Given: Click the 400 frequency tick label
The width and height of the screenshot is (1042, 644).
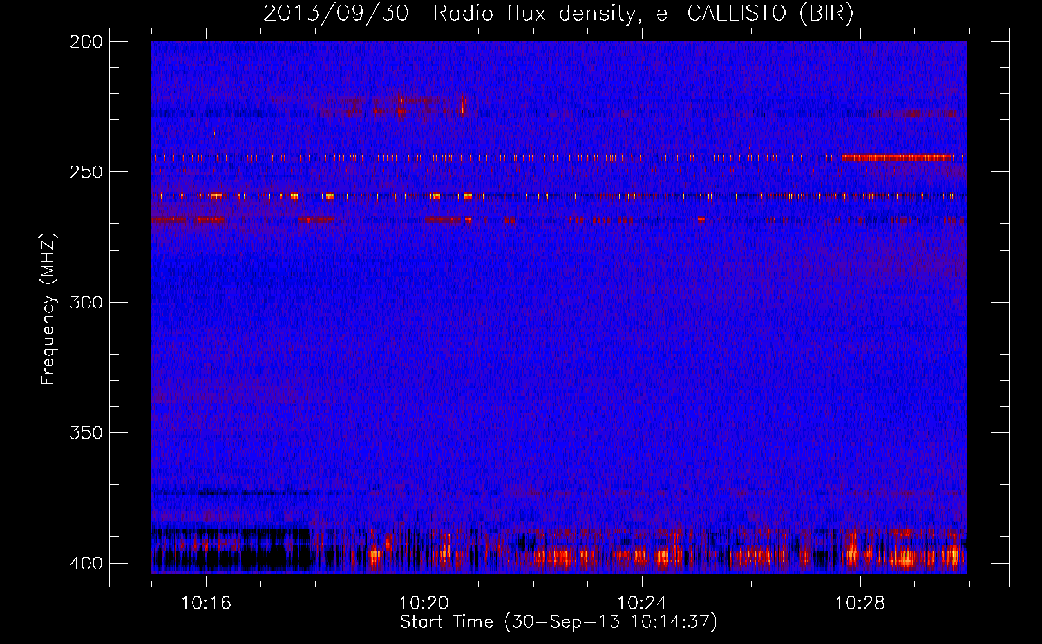Looking at the screenshot, I should 86,563.
